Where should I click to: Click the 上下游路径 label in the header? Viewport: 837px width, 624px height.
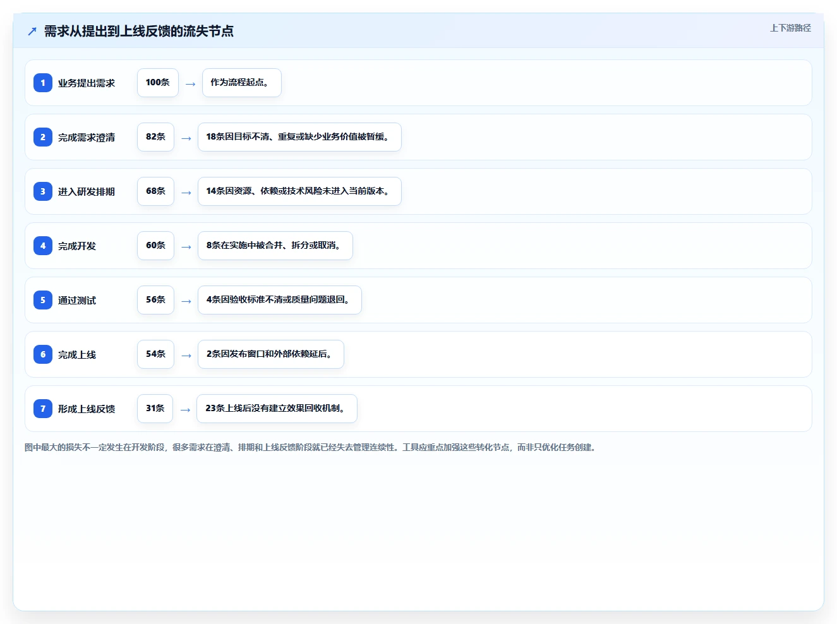pos(790,28)
